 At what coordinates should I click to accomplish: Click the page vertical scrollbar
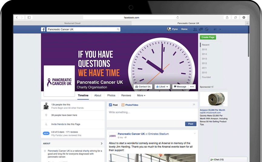248,42
